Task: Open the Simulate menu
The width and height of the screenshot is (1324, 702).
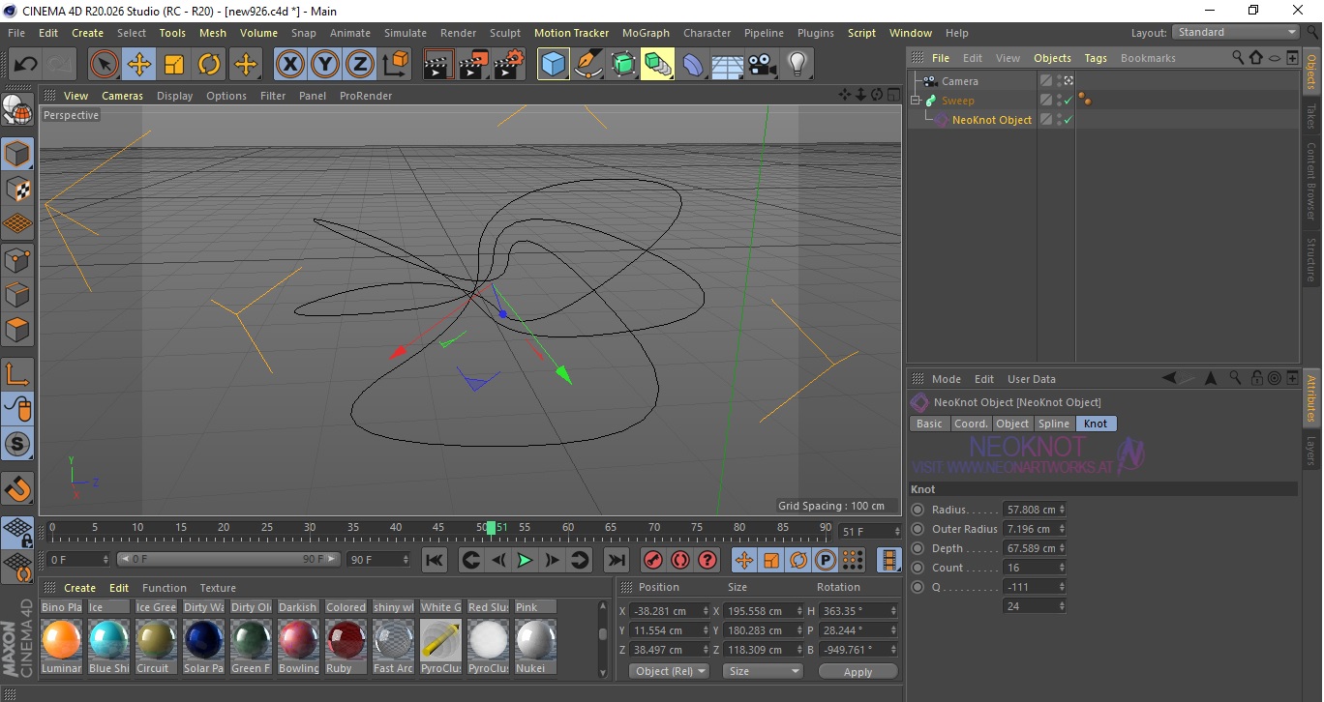Action: (405, 33)
